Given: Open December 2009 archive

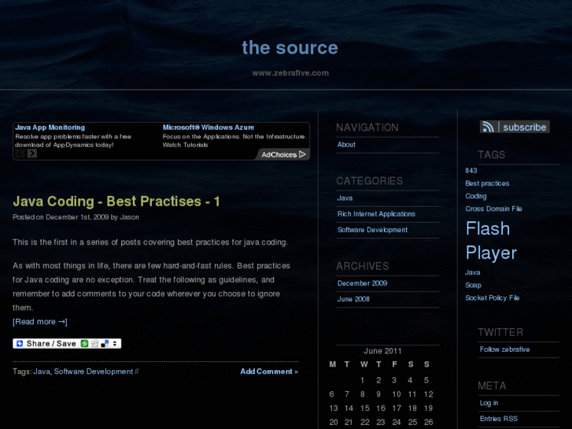Looking at the screenshot, I should tap(362, 283).
